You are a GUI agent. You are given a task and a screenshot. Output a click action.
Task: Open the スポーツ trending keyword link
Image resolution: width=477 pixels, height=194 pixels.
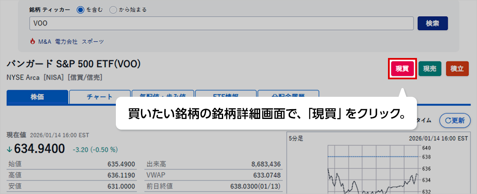[93, 41]
